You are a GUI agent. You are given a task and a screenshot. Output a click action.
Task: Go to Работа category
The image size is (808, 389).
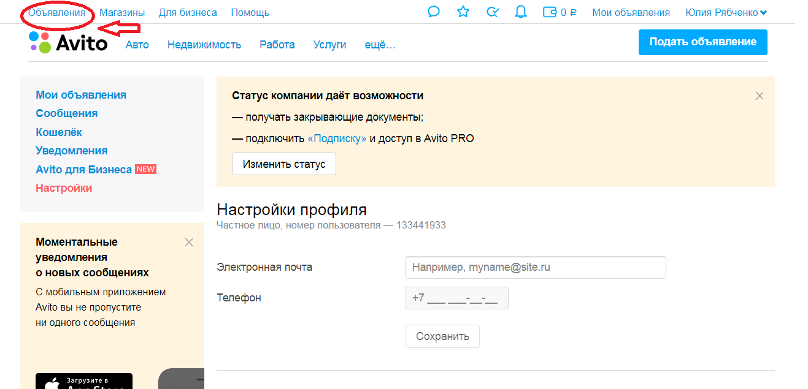(x=277, y=45)
